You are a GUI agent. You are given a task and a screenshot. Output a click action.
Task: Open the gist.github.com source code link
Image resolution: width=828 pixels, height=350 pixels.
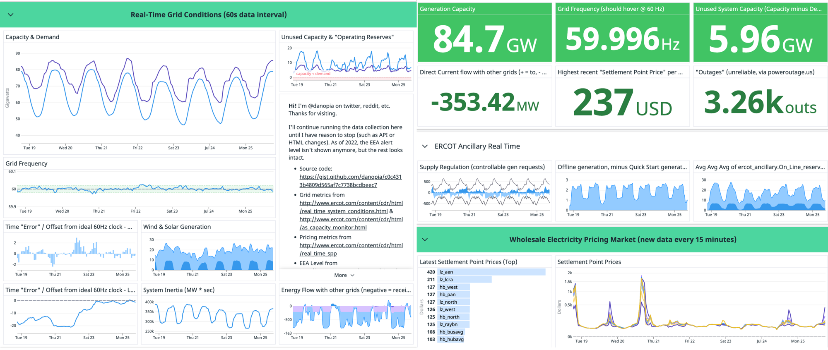350,181
